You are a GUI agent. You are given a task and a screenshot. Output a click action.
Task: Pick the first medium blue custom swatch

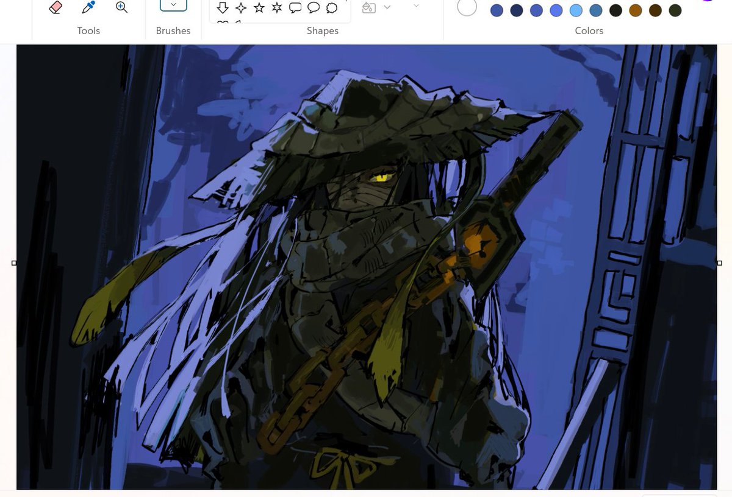(497, 10)
